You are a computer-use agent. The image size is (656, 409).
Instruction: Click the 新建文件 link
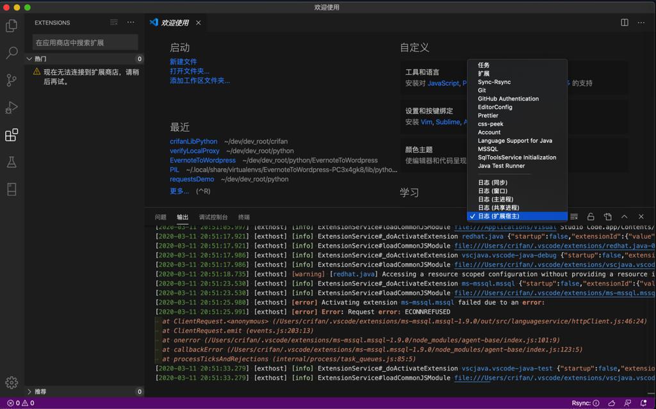pos(183,61)
